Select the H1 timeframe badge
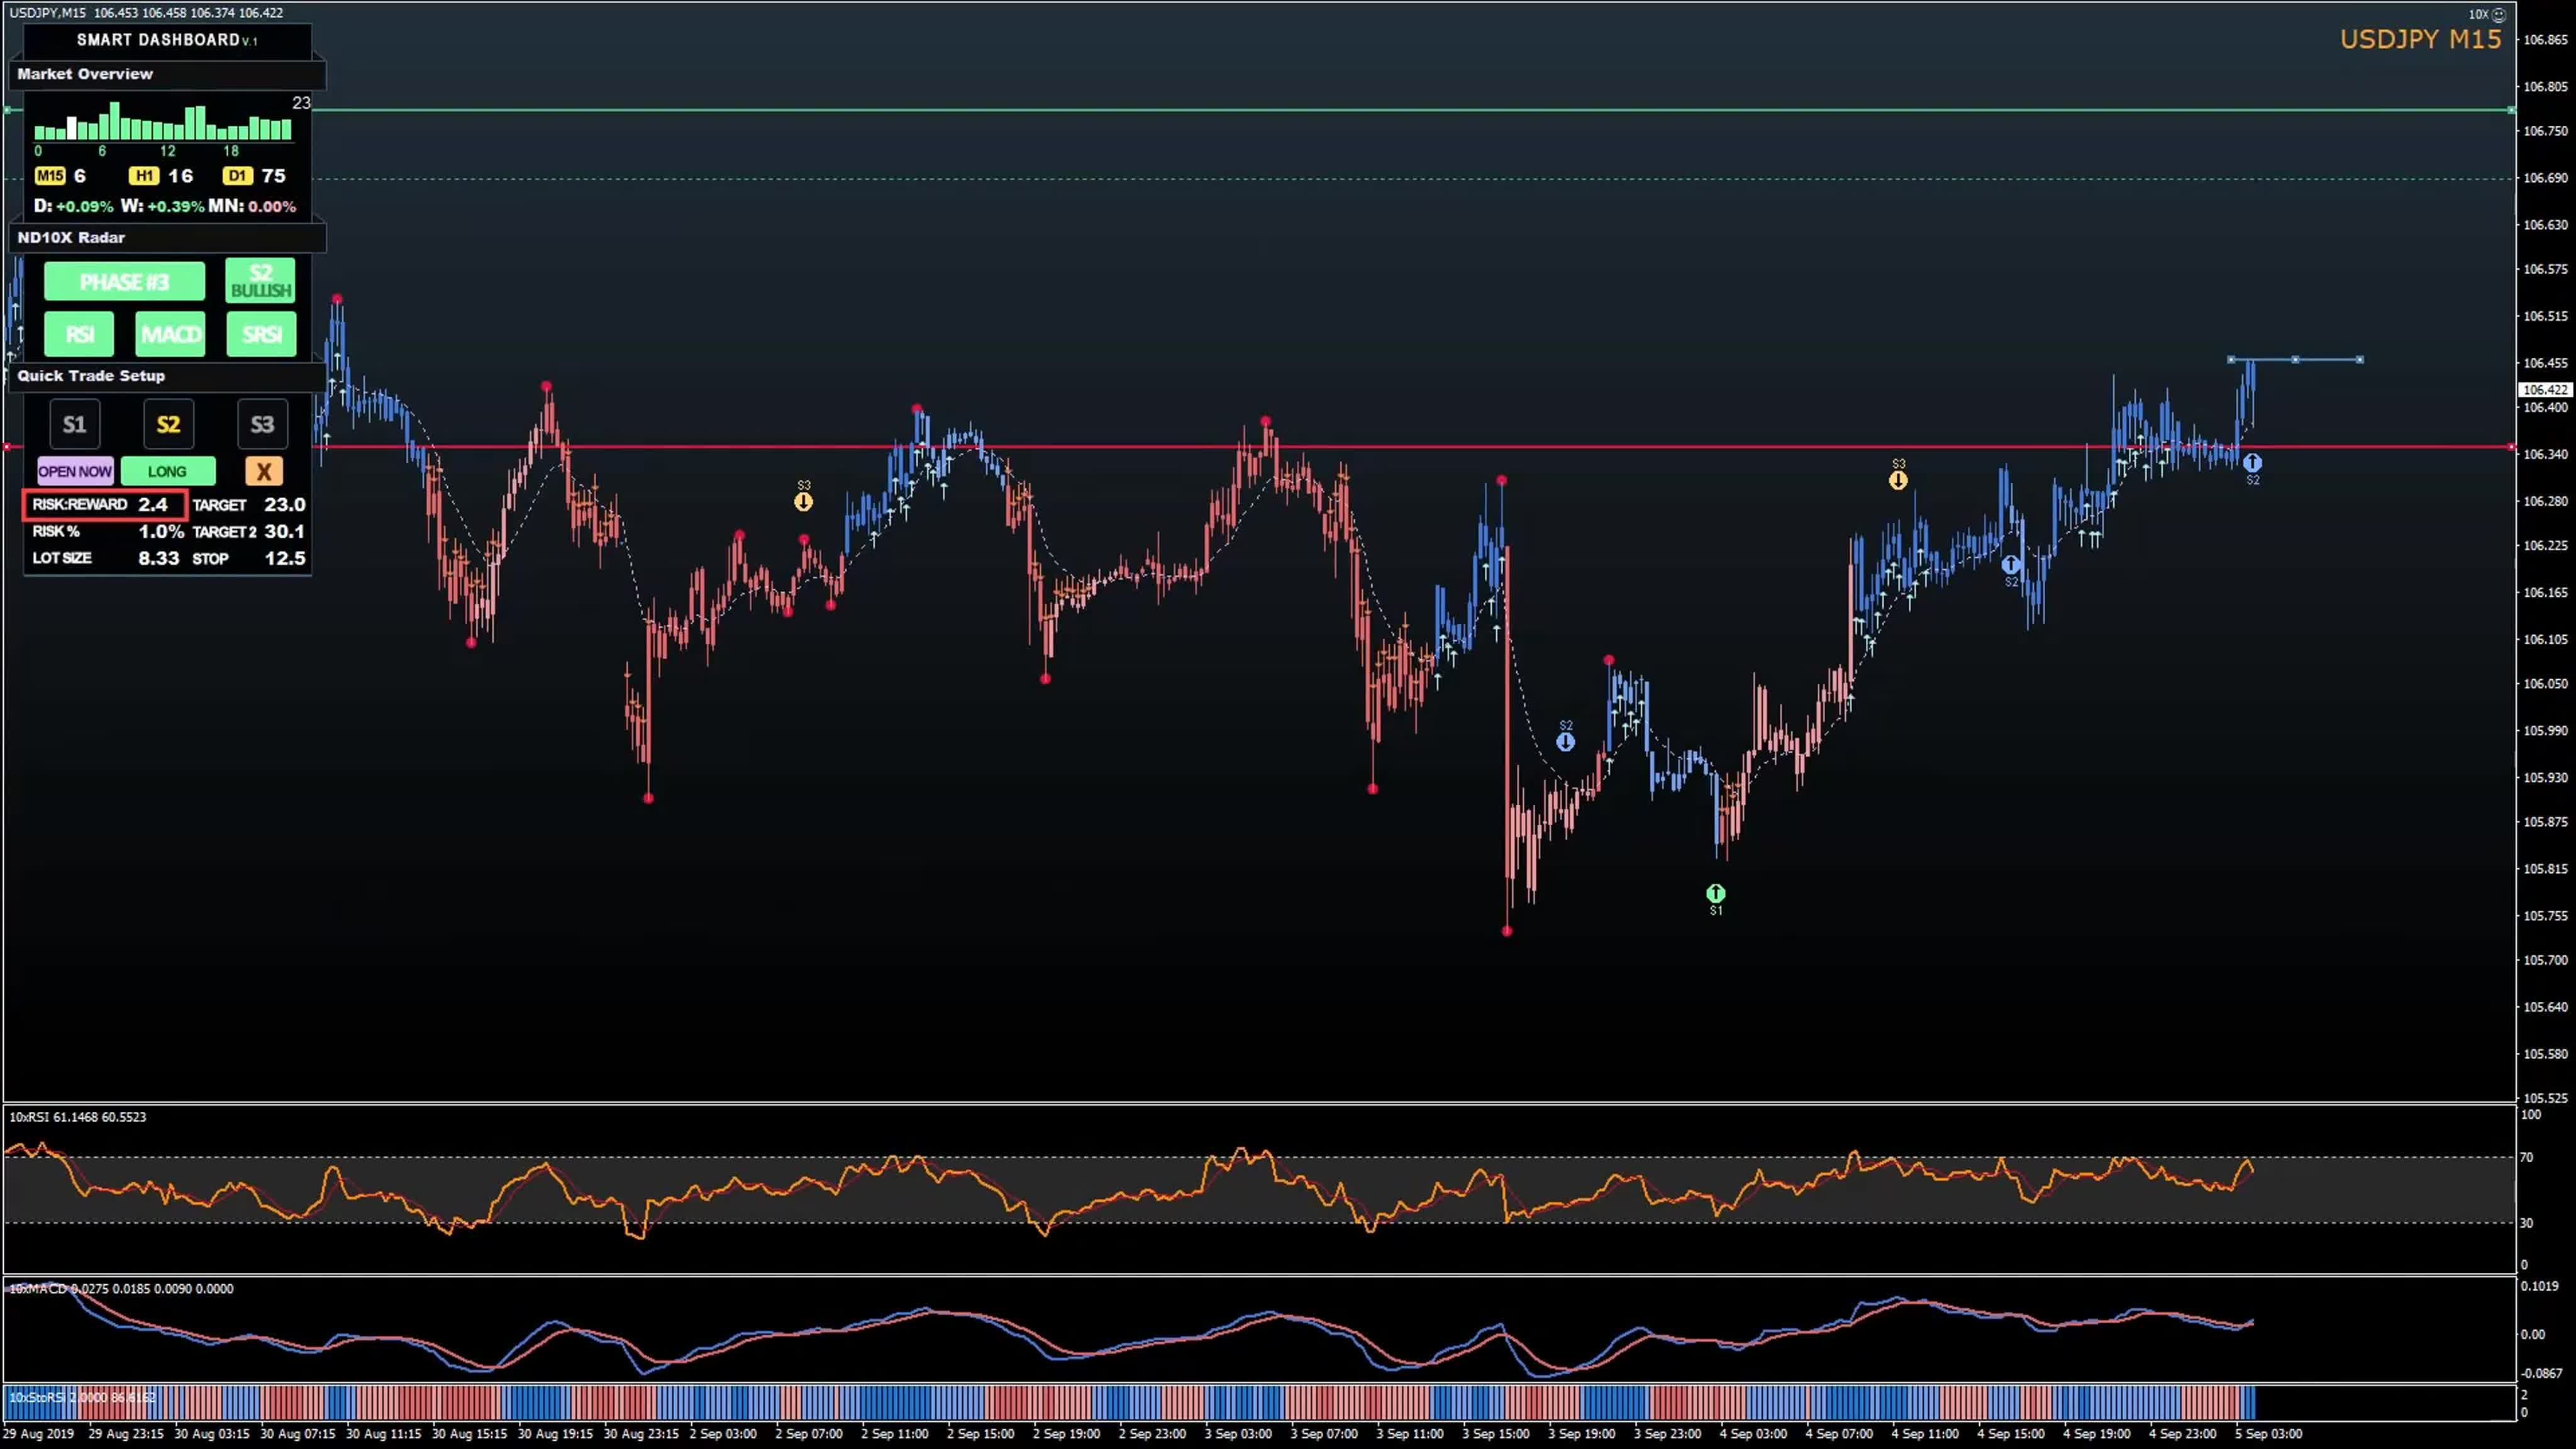The width and height of the screenshot is (2576, 1449). tap(144, 176)
